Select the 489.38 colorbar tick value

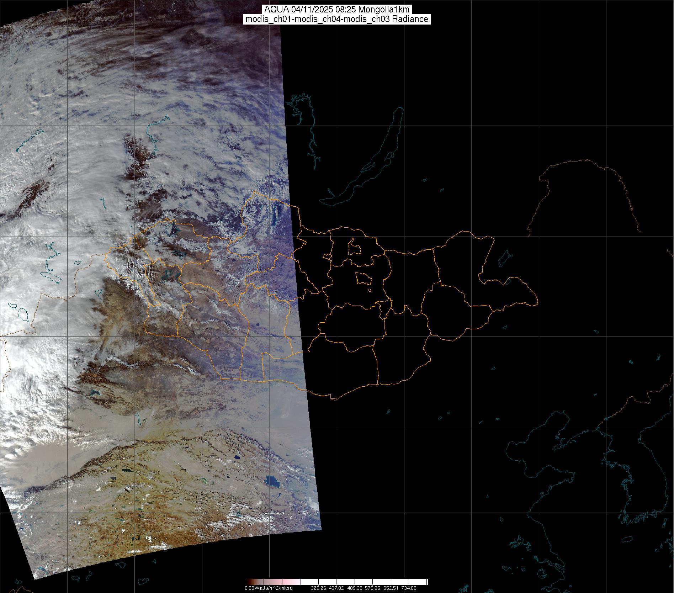(354, 588)
